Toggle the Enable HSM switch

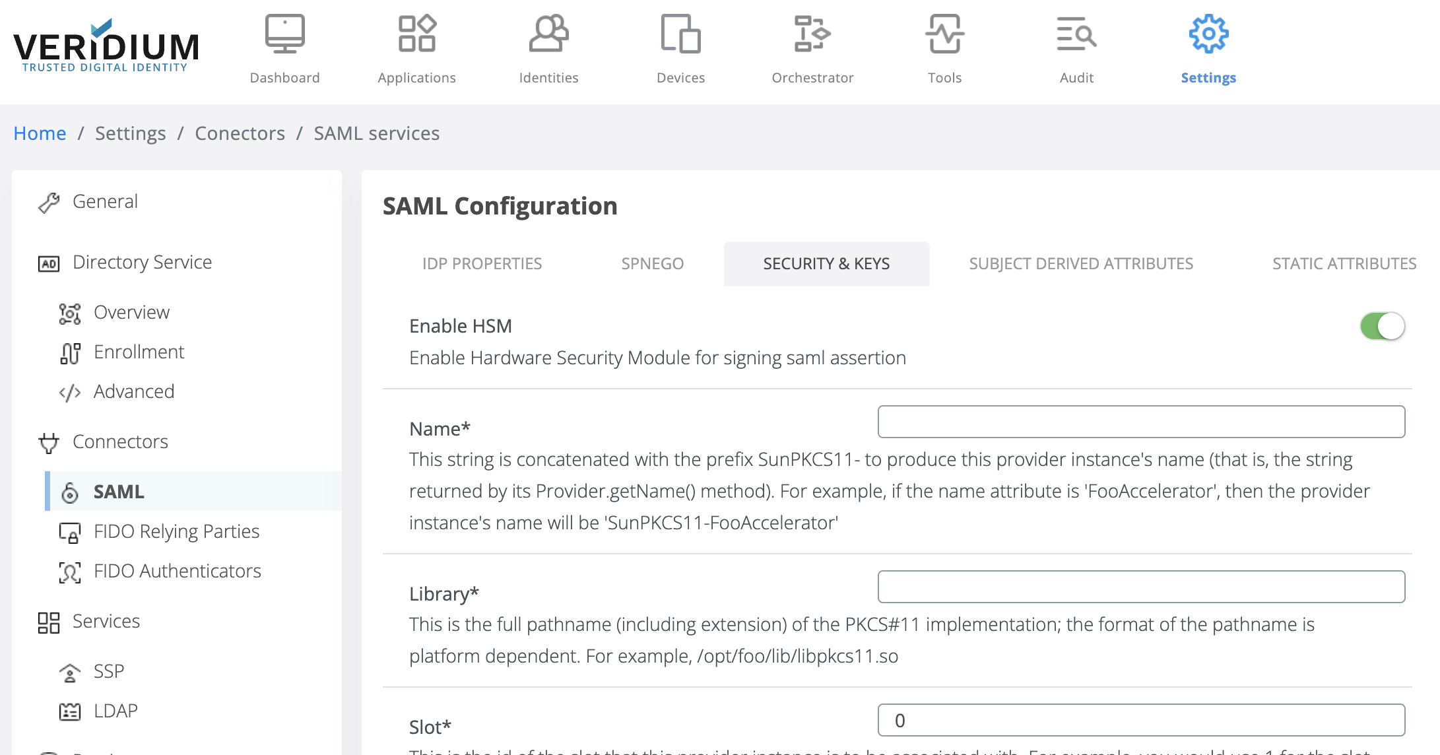(x=1382, y=326)
